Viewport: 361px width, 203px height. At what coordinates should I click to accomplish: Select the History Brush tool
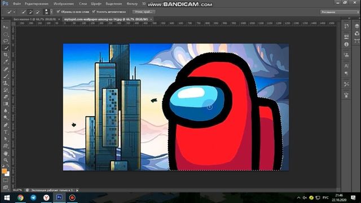click(x=6, y=90)
